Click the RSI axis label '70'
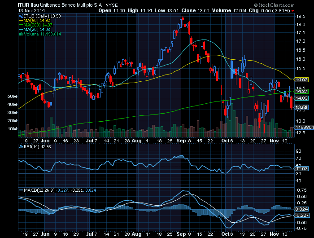 (299, 159)
